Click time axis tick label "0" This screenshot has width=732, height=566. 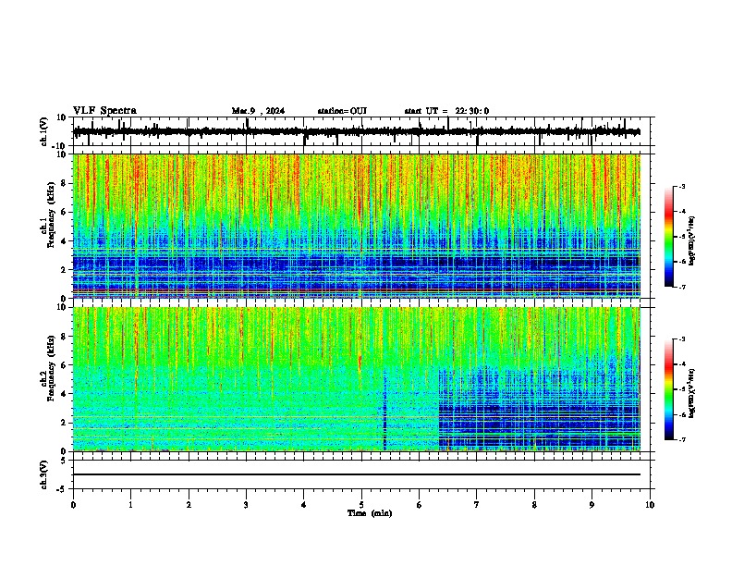pyautogui.click(x=73, y=505)
